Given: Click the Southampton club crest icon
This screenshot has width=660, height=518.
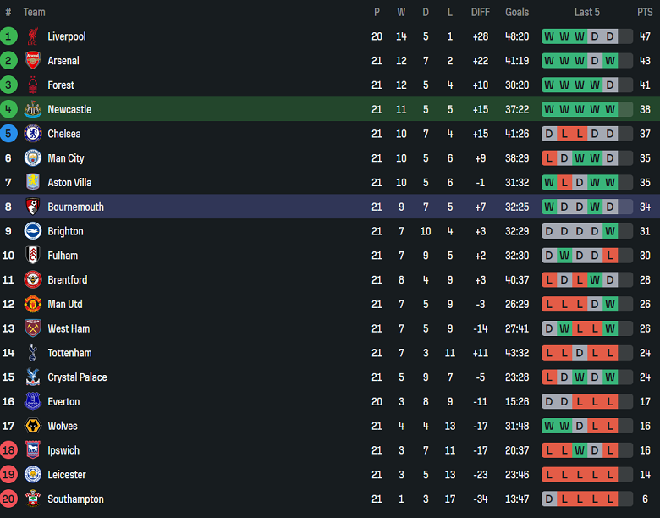Looking at the screenshot, I should [33, 499].
